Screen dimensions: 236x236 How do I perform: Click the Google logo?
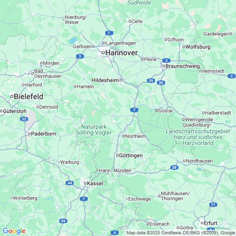pos(14,231)
